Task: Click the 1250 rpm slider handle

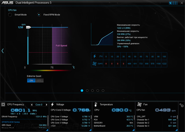Action: tap(28, 27)
